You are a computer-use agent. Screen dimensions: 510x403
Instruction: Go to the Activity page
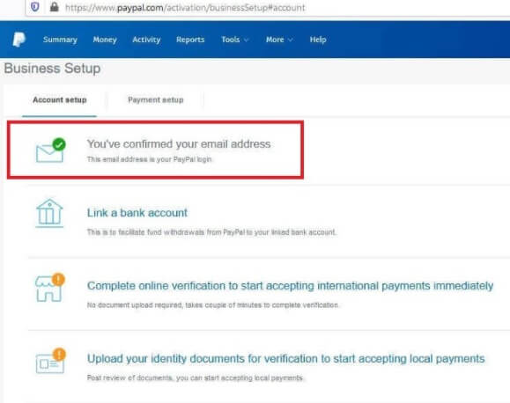[146, 40]
